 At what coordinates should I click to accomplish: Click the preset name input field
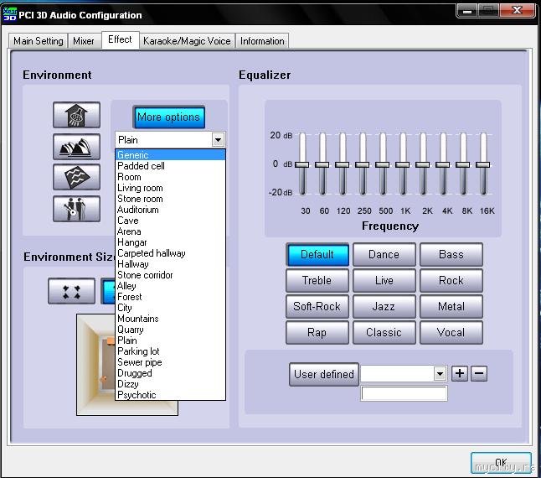click(404, 394)
